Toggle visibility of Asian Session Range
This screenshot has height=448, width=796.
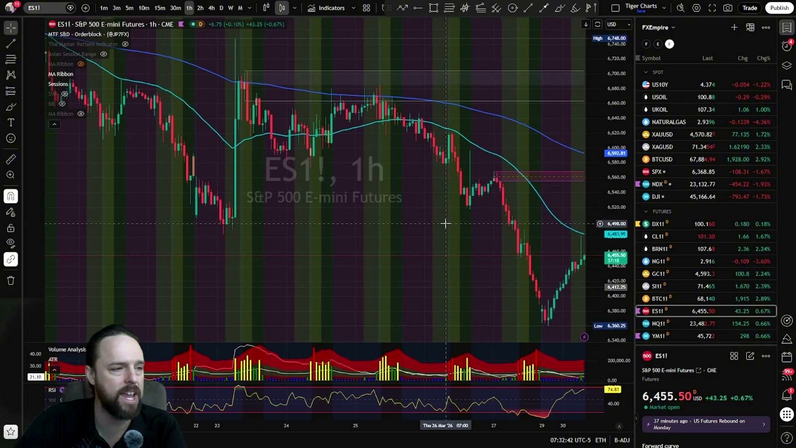(x=103, y=54)
